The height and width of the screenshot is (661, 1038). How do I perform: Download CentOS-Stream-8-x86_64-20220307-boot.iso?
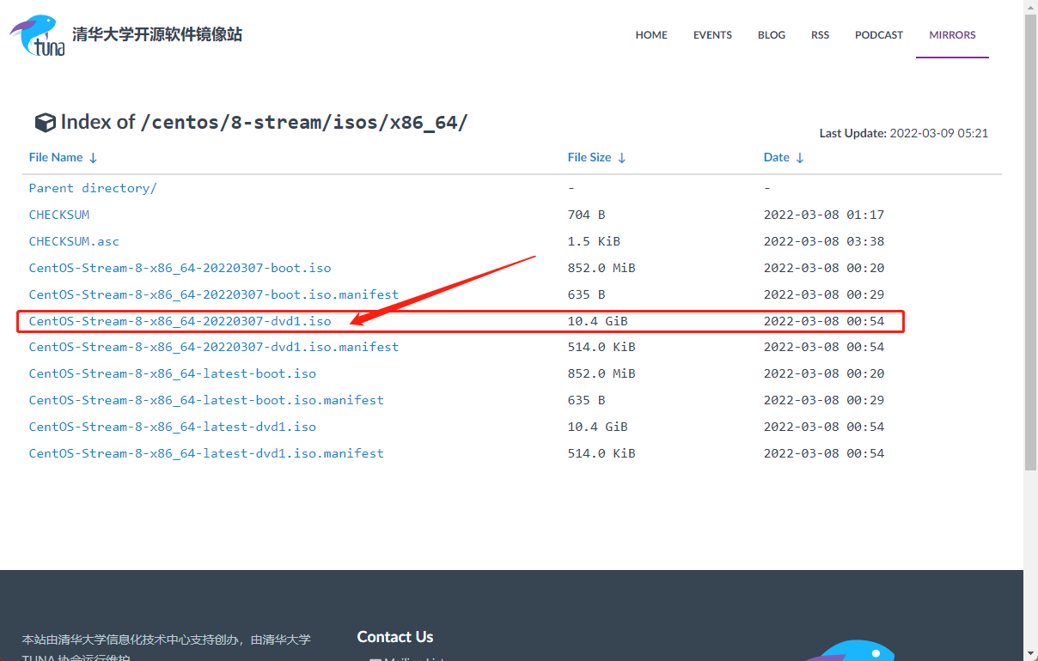coord(180,268)
